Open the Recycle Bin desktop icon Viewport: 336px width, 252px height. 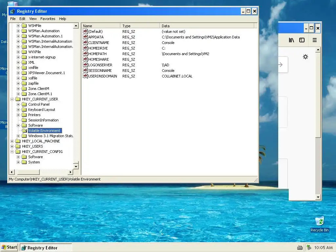click(x=320, y=224)
